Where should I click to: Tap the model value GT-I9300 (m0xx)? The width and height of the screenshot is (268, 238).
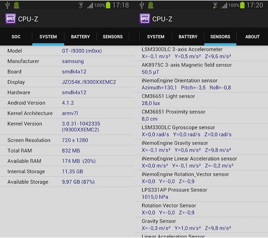tap(82, 51)
